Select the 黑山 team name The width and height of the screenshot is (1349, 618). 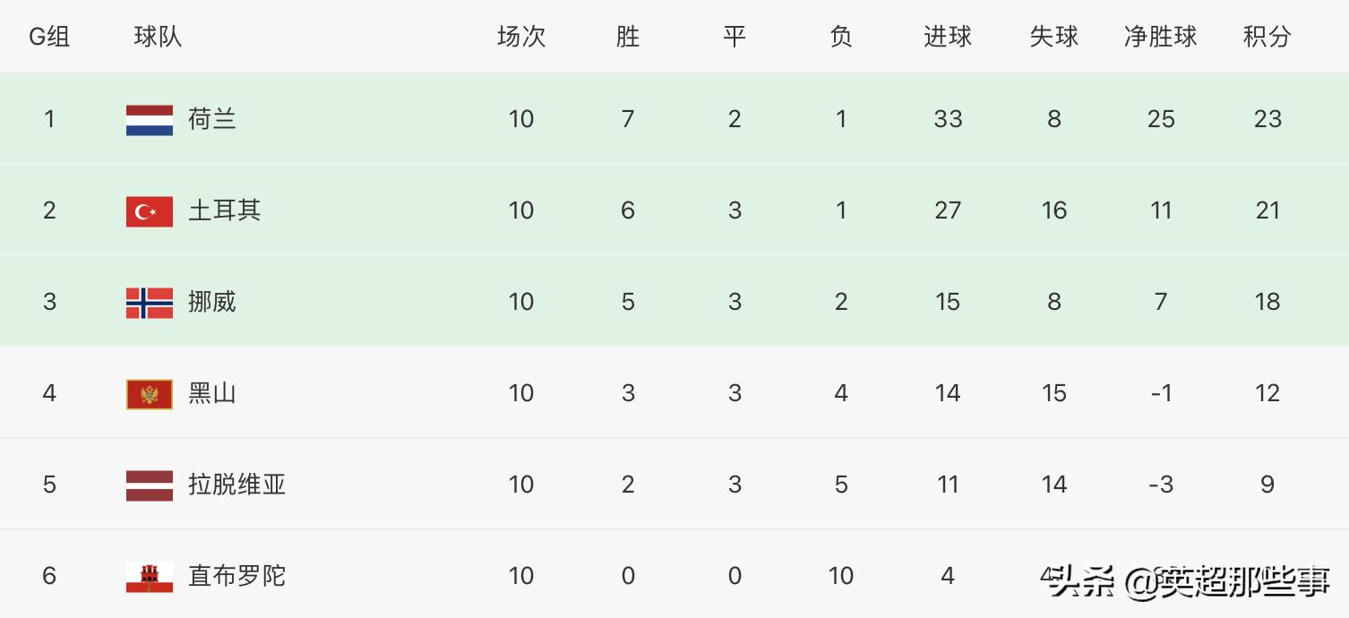(x=212, y=393)
